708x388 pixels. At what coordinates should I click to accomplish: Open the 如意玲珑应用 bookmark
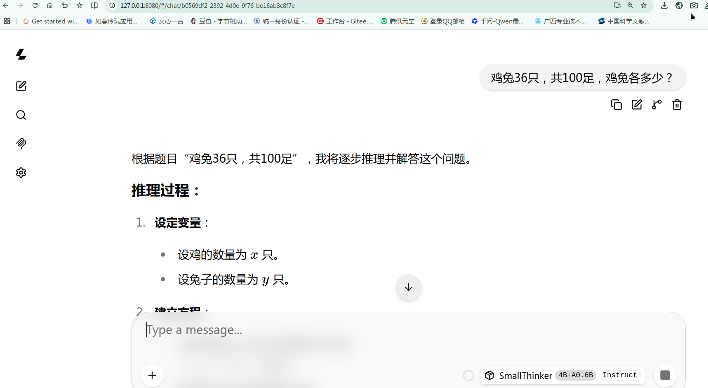pos(112,21)
